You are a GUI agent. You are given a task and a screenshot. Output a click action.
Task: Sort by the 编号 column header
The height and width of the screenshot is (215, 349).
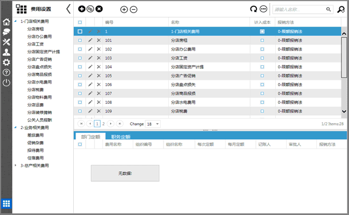tap(109, 22)
